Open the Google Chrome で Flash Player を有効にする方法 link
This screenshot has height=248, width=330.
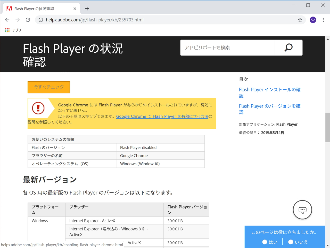point(162,116)
